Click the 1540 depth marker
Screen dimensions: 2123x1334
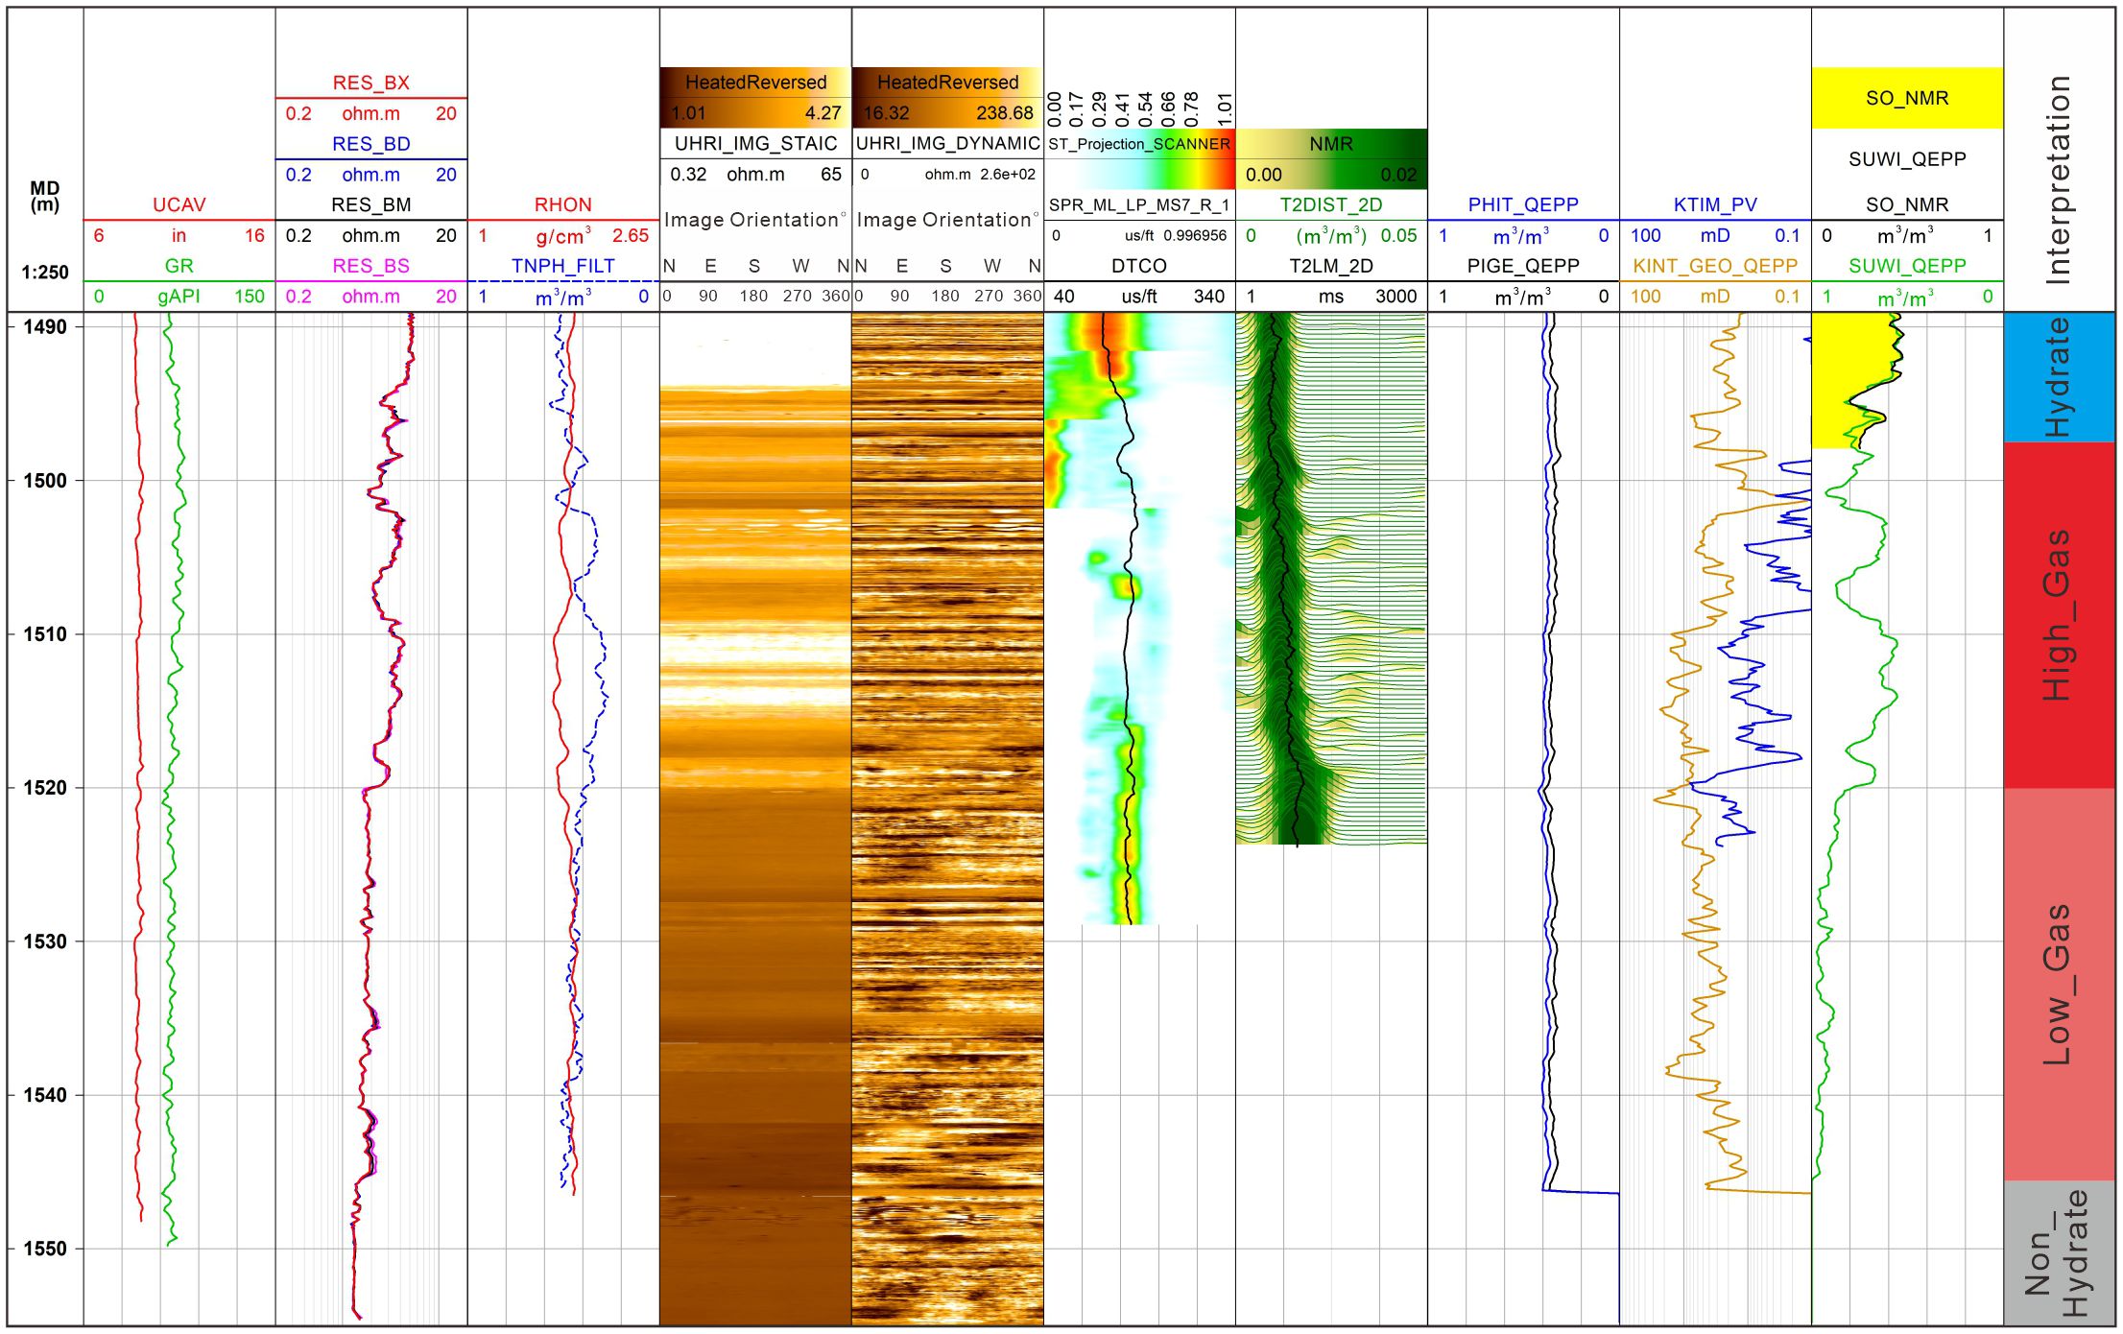click(x=45, y=1095)
